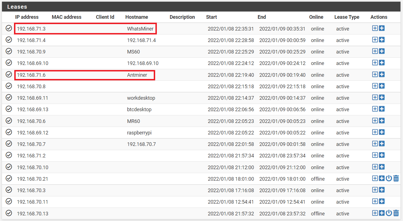Add WOL mapping for 192.168.70.11
This screenshot has width=403, height=221.
pyautogui.click(x=382, y=201)
